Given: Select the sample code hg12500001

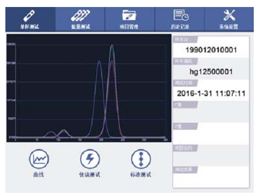Looking at the screenshot, I should [x=211, y=72].
